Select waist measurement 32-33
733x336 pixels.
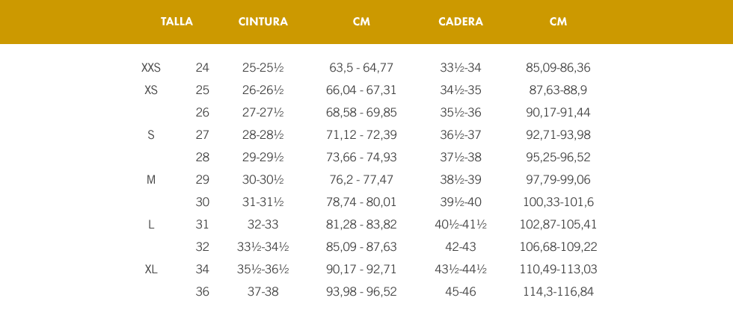tap(263, 225)
